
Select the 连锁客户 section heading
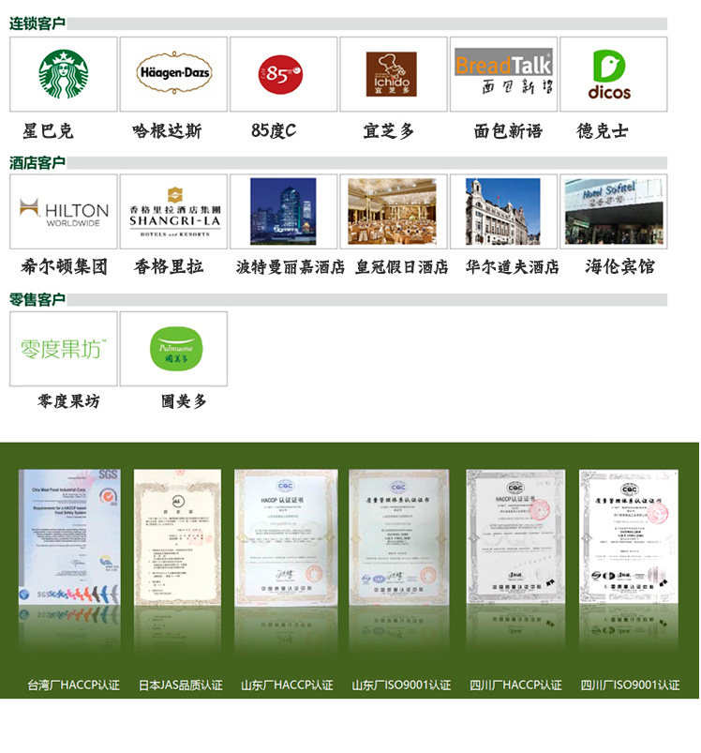tap(37, 23)
